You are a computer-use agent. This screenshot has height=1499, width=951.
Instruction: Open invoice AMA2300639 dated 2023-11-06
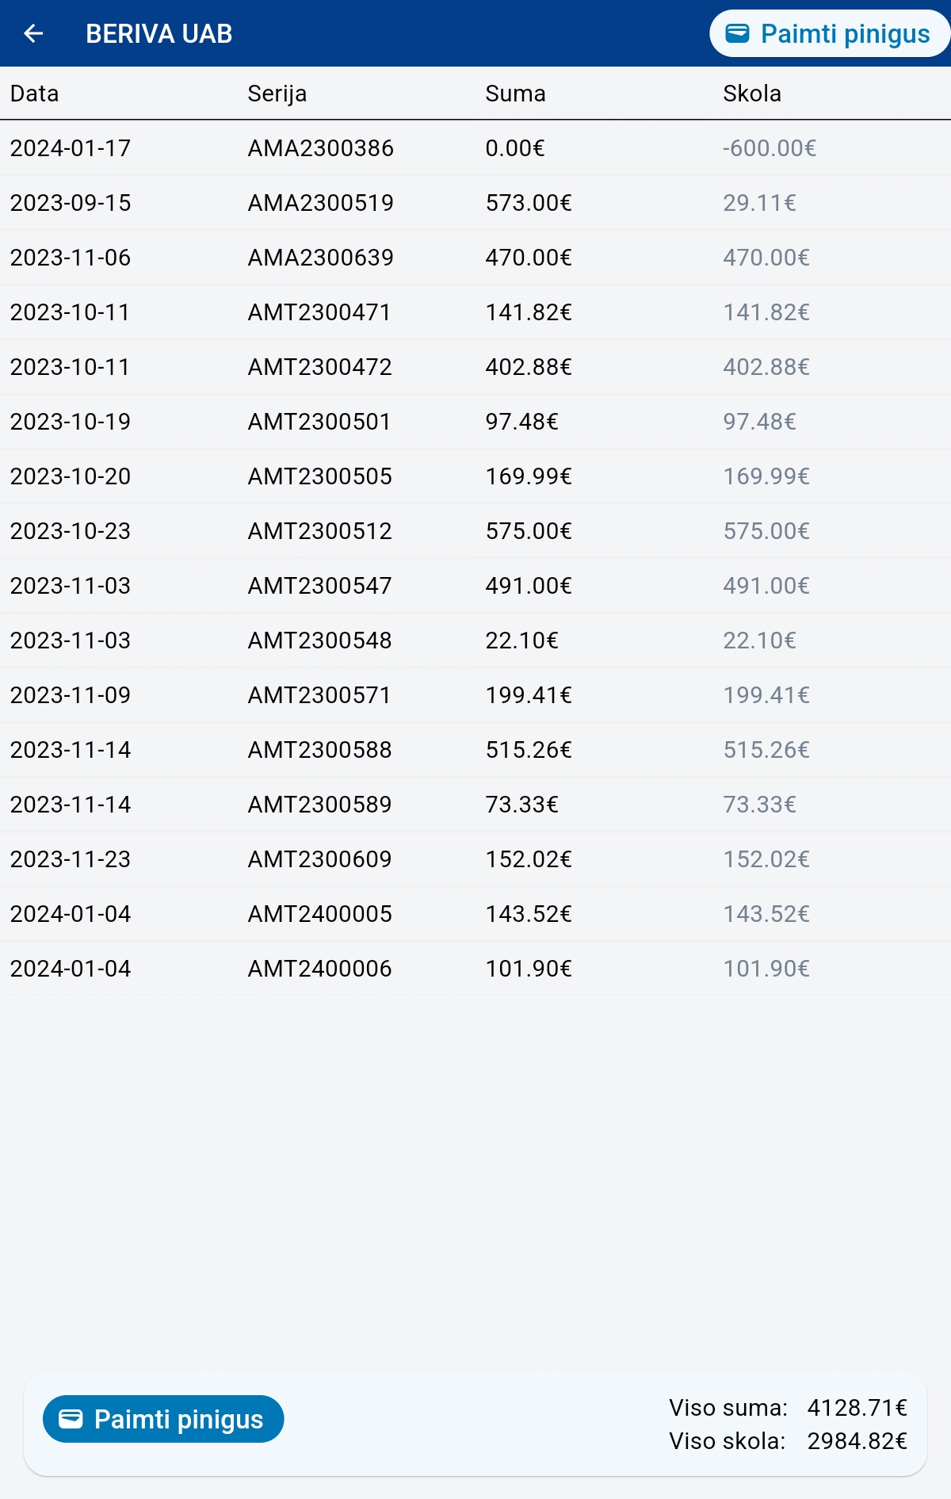tap(475, 258)
